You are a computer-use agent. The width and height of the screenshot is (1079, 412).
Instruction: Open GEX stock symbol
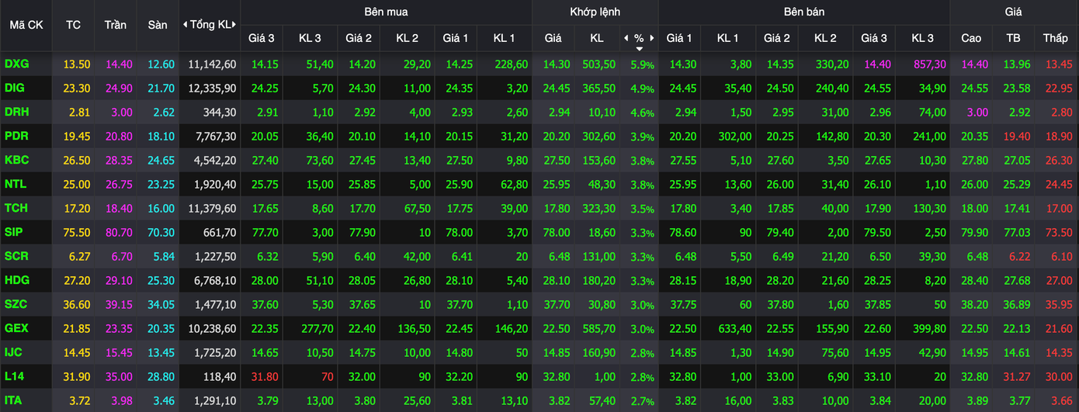tap(16, 328)
